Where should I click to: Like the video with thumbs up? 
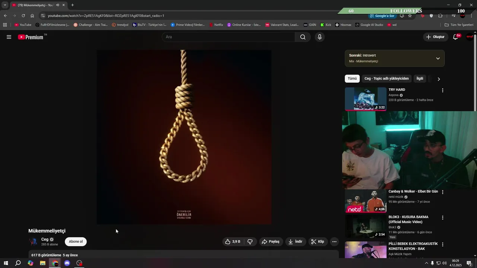232,242
